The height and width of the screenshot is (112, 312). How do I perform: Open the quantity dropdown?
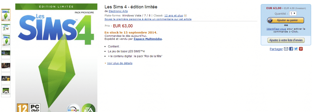point(293,13)
